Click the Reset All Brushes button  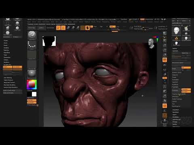click(13, 93)
